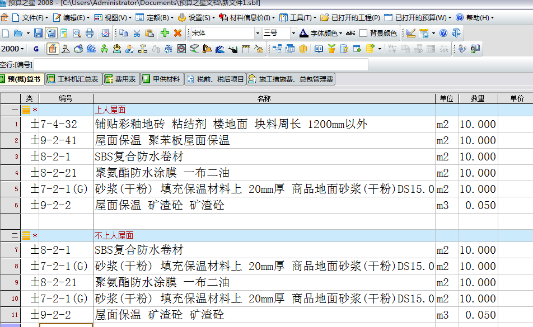Select the 预(概)算书 tab

pyautogui.click(x=21, y=79)
